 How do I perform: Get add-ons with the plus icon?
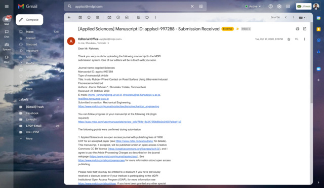point(318,80)
